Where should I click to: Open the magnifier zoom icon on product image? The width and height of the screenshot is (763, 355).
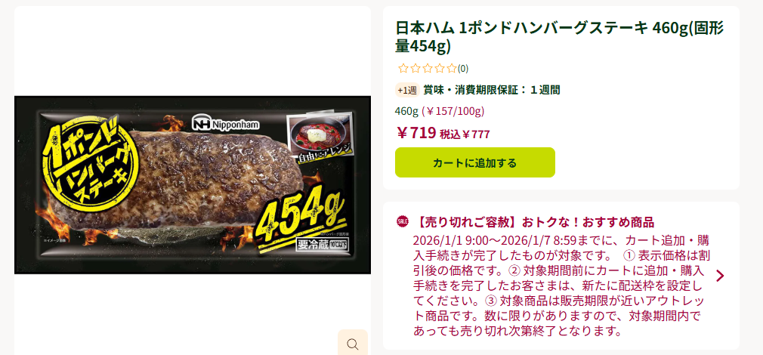point(352,344)
